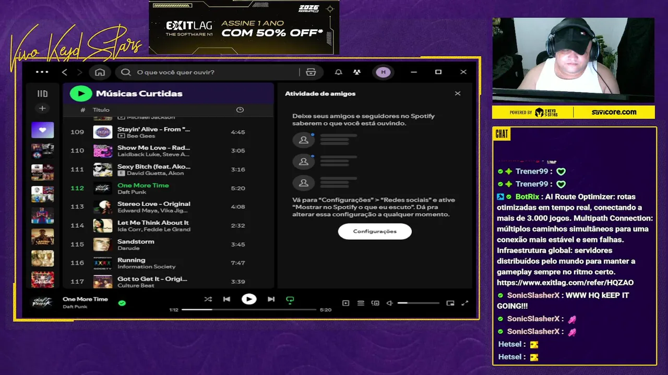Click the "One More Time" title in the player bar

coord(85,299)
